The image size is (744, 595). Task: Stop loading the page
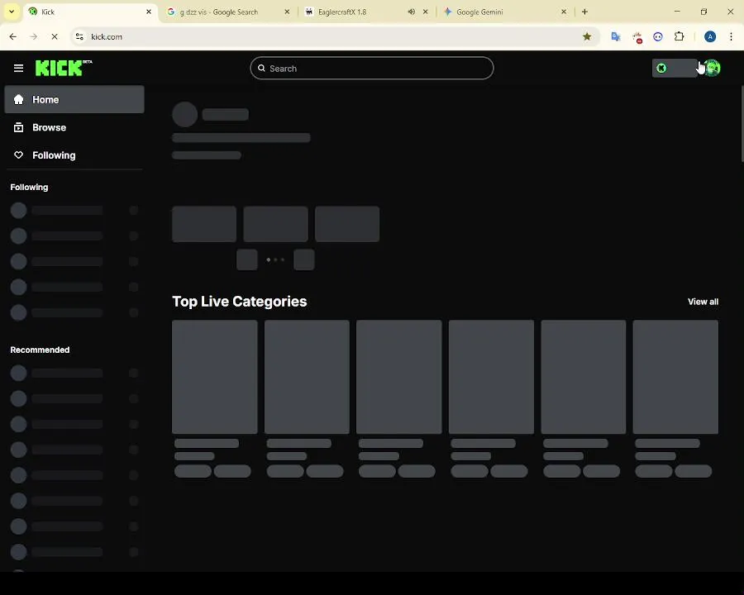click(55, 36)
